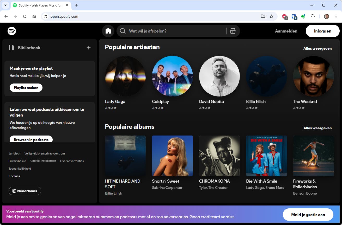Click the Benson Boone artist name
The image size is (342, 225).
[305, 193]
